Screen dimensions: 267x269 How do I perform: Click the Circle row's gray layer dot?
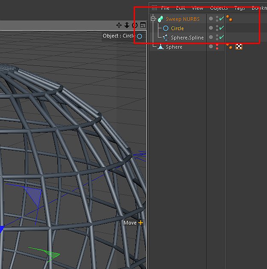pos(211,28)
